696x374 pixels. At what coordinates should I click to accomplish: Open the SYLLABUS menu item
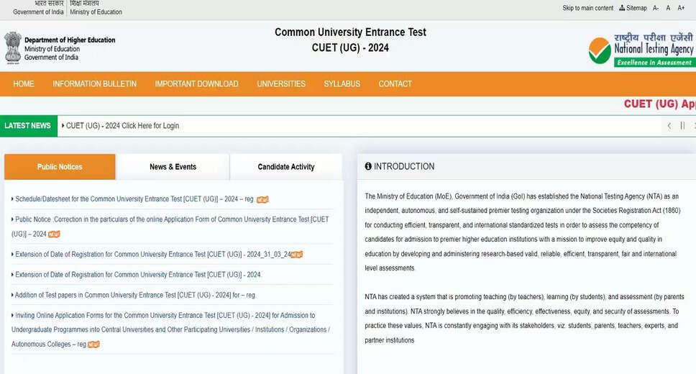point(342,84)
